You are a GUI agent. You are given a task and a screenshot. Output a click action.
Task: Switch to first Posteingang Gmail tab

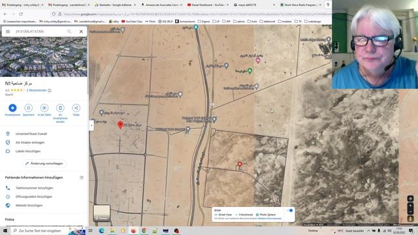coord(22,5)
